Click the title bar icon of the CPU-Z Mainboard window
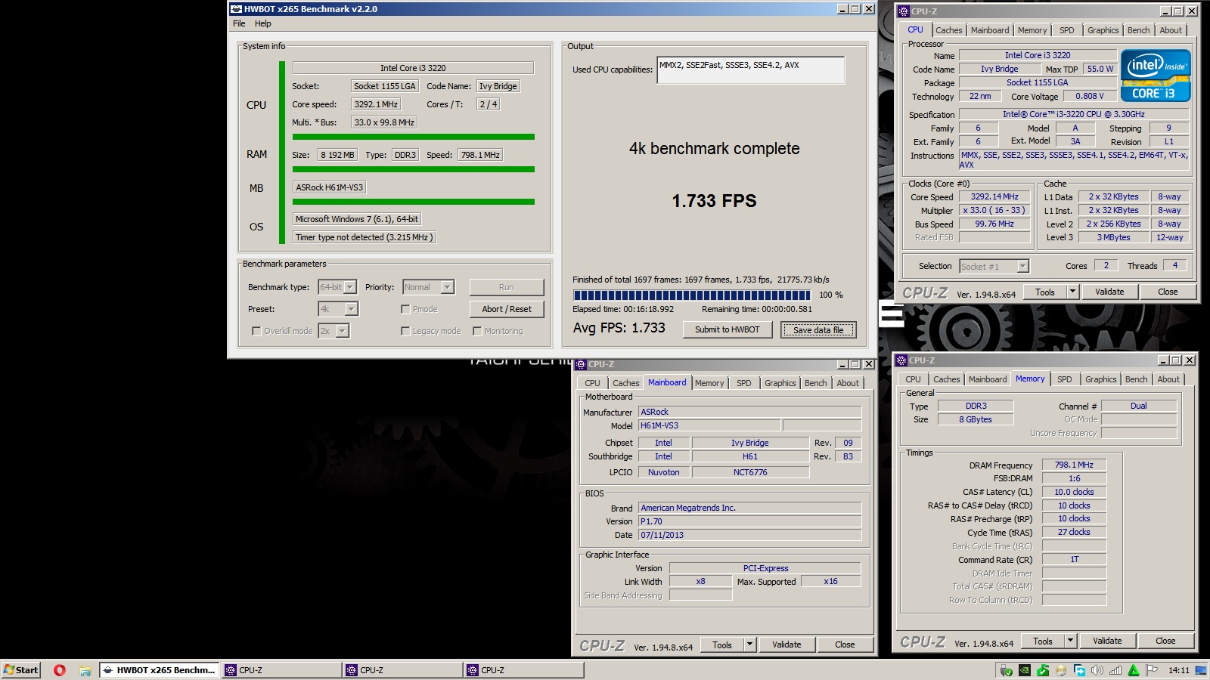1210x680 pixels. [581, 364]
